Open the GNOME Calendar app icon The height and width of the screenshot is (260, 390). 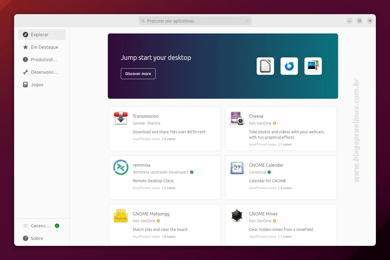[x=237, y=168]
